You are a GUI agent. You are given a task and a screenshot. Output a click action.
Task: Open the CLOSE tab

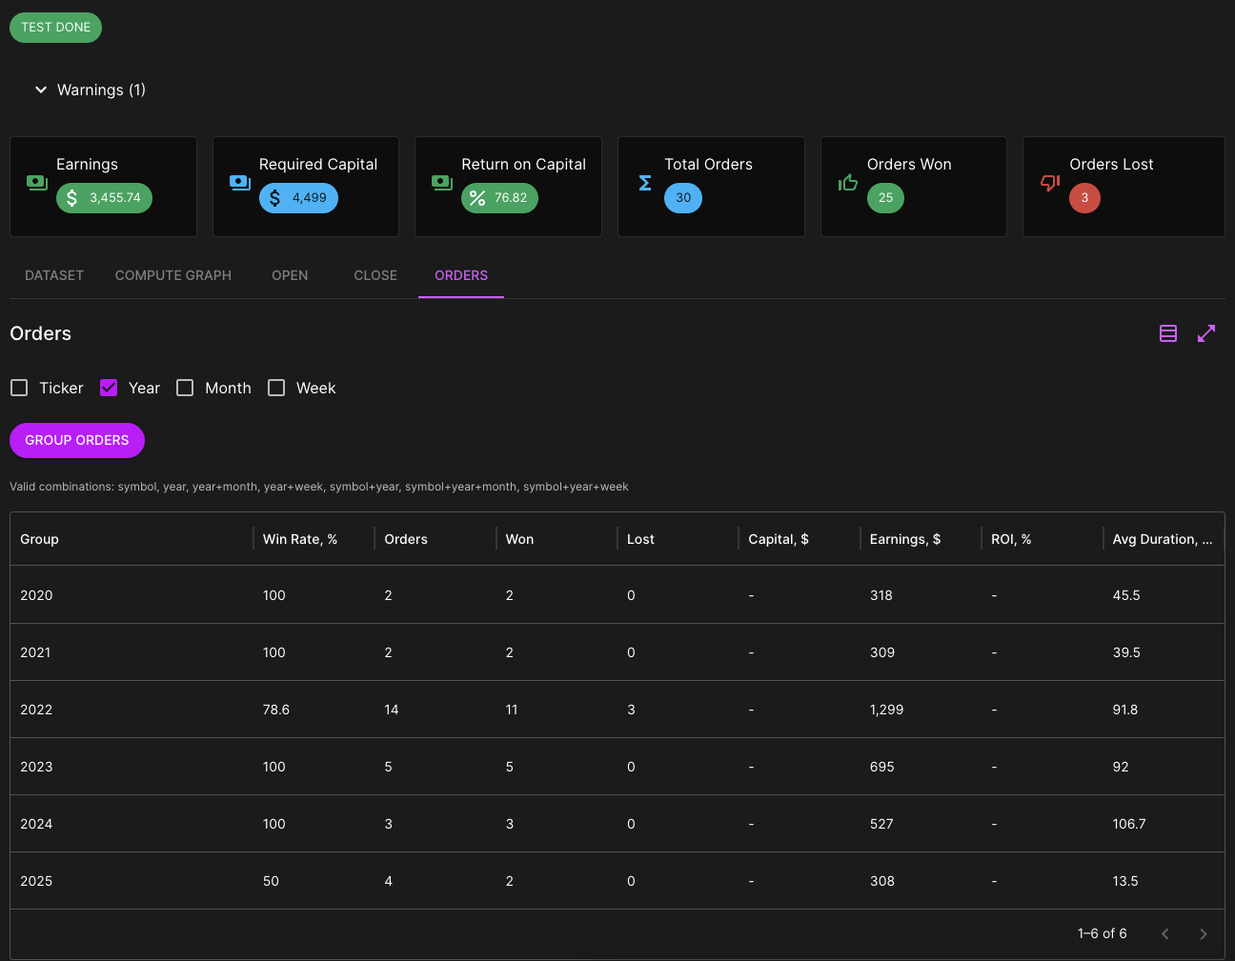point(375,275)
